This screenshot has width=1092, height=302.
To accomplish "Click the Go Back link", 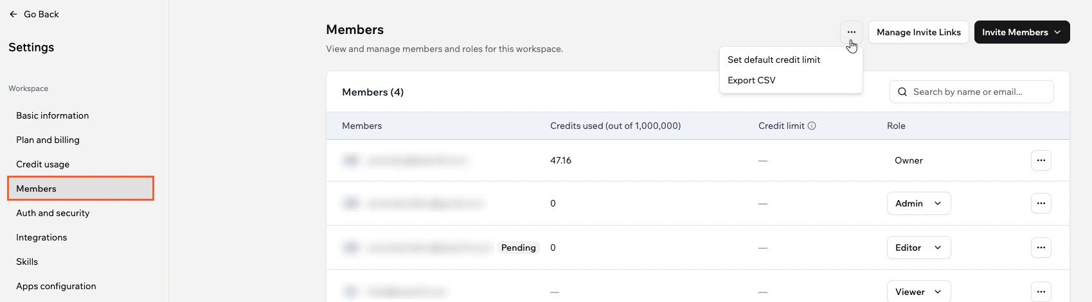I will coord(34,14).
